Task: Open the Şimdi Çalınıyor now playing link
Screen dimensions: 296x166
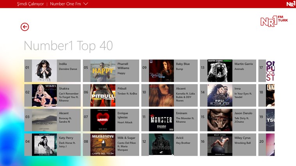Action: (30, 4)
